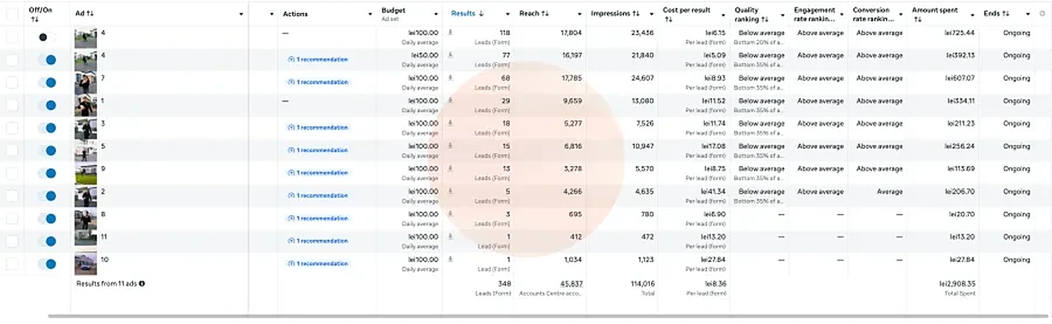
Task: Click the sort arrows on the Impressions column
Action: tap(636, 13)
